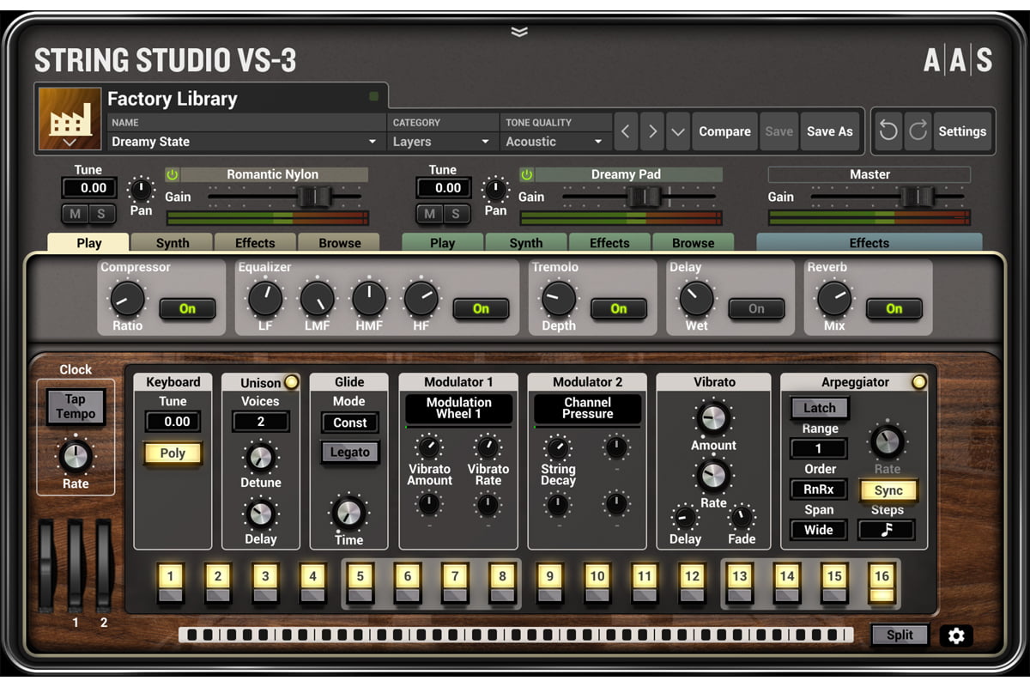
Task: Click the undo arrow icon
Action: click(888, 131)
